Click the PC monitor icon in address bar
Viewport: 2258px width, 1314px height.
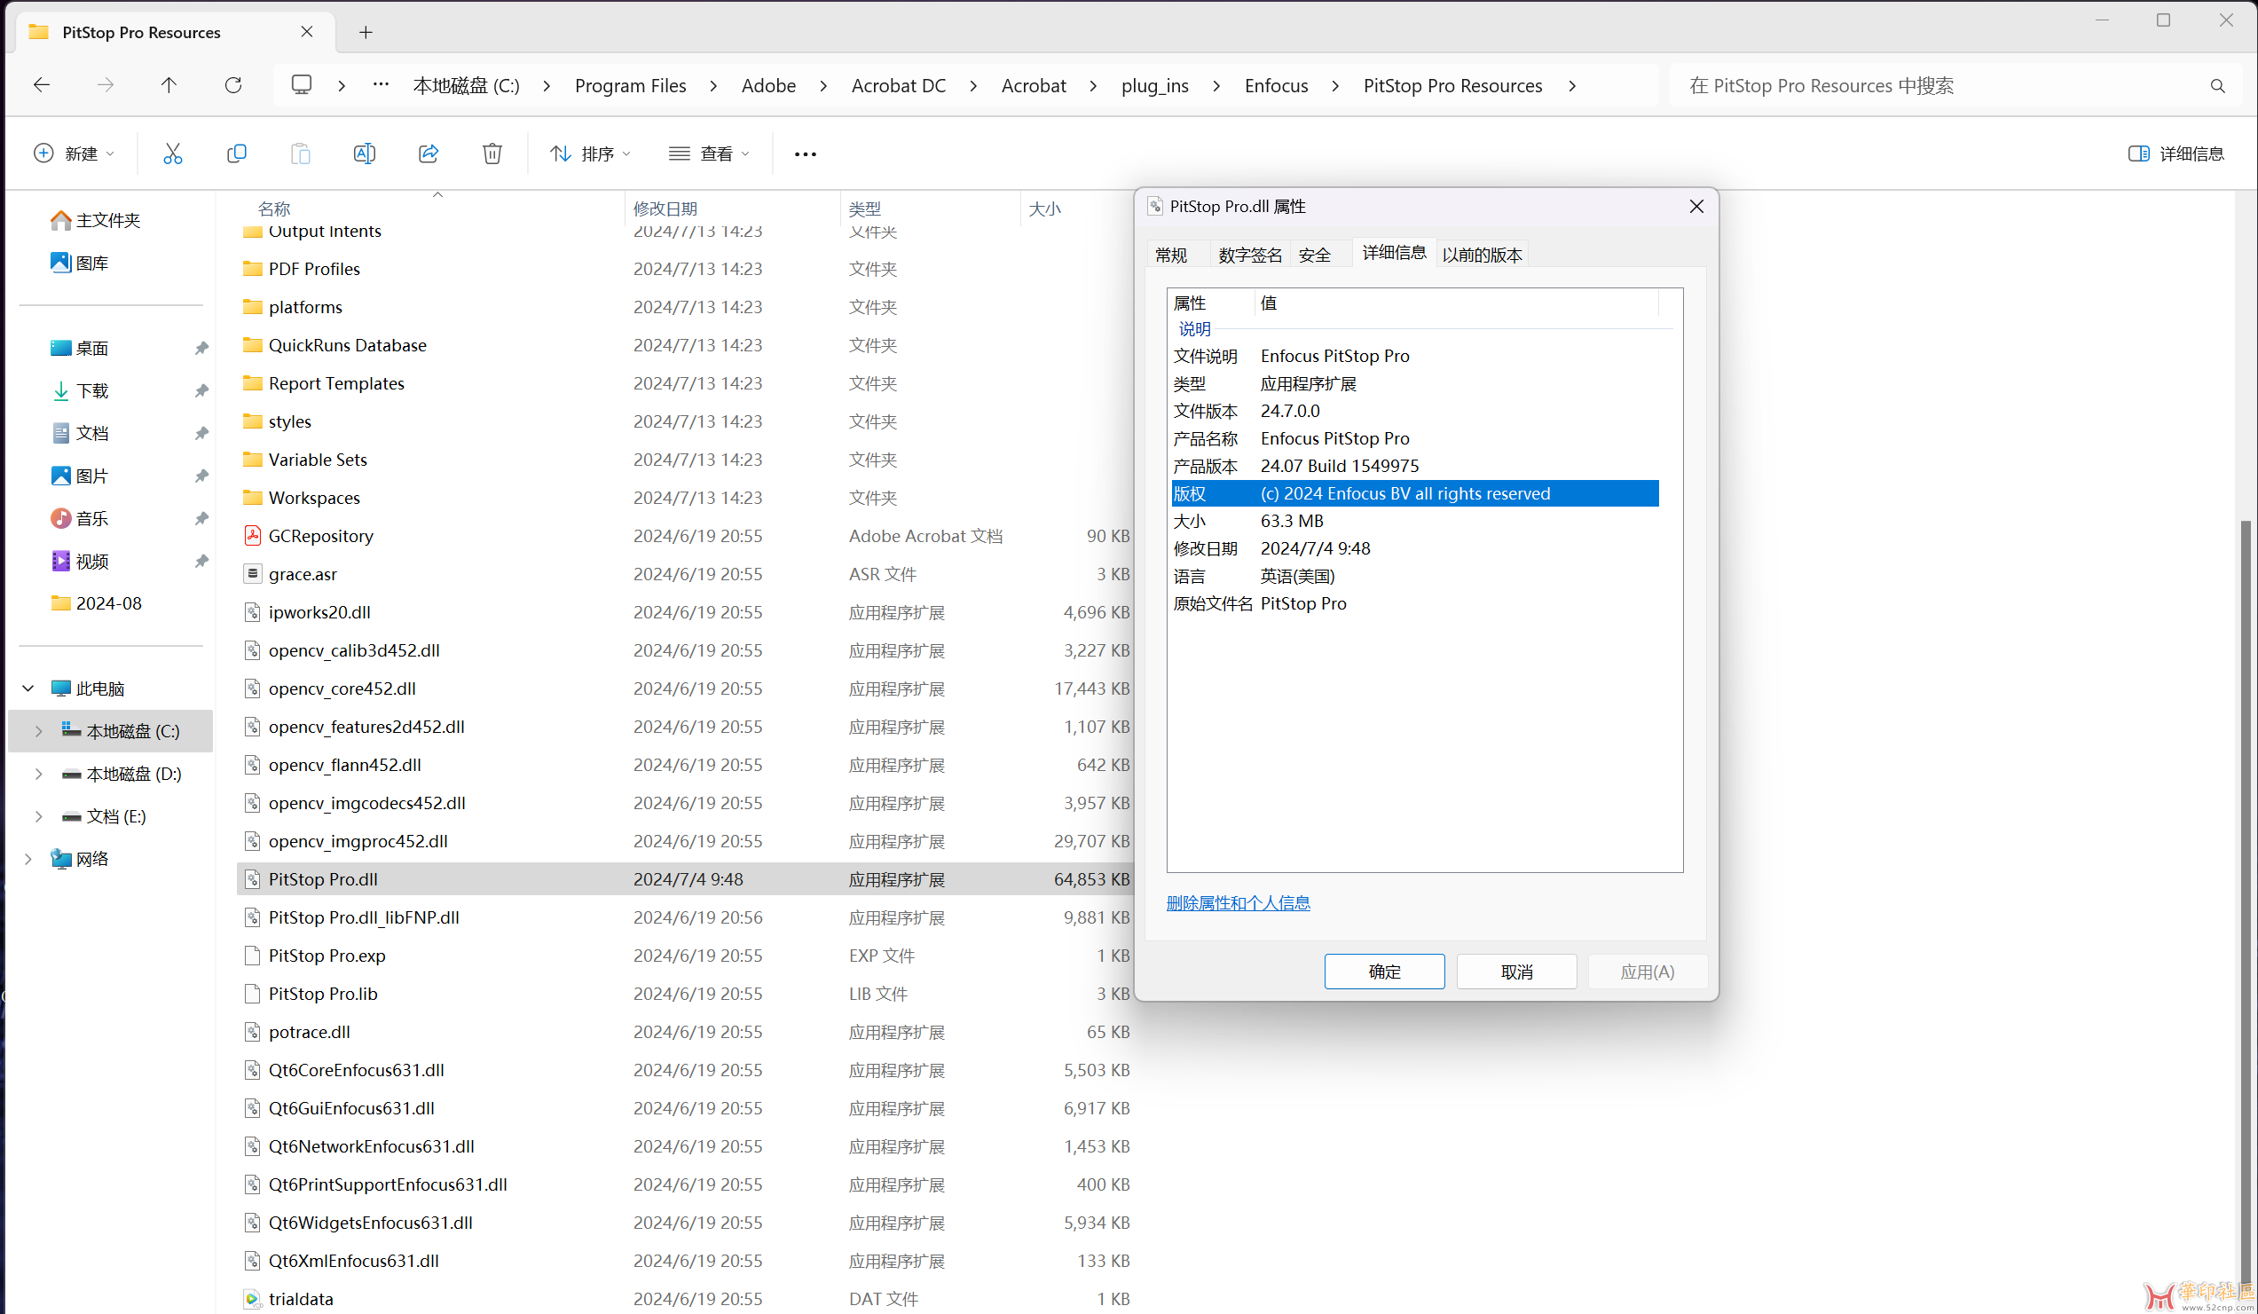tap(301, 85)
